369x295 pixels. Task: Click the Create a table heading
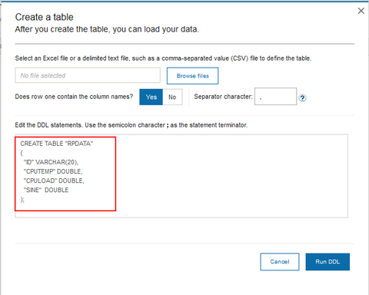click(x=45, y=17)
